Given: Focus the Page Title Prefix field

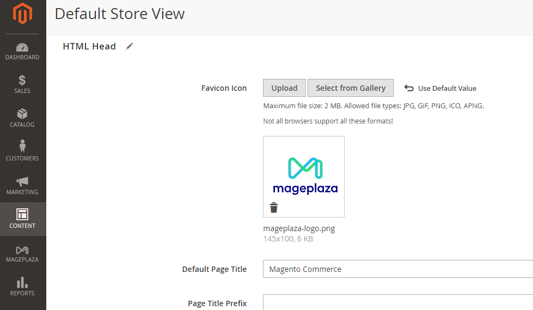Looking at the screenshot, I should pyautogui.click(x=398, y=302).
